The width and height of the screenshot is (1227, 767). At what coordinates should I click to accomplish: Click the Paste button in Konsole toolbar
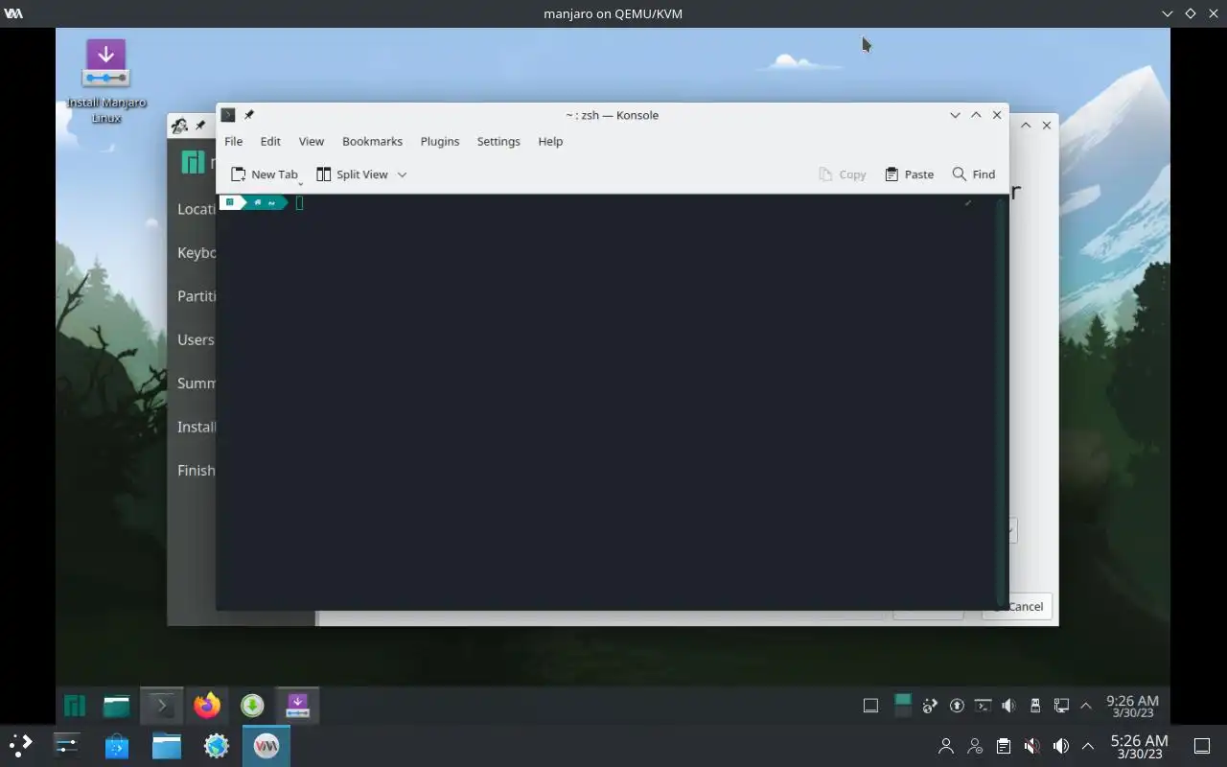(x=909, y=174)
